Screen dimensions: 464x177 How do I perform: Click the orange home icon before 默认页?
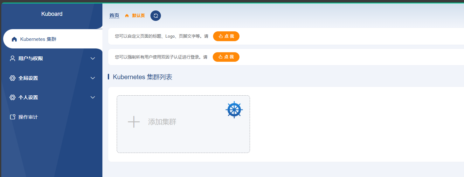[x=127, y=16]
